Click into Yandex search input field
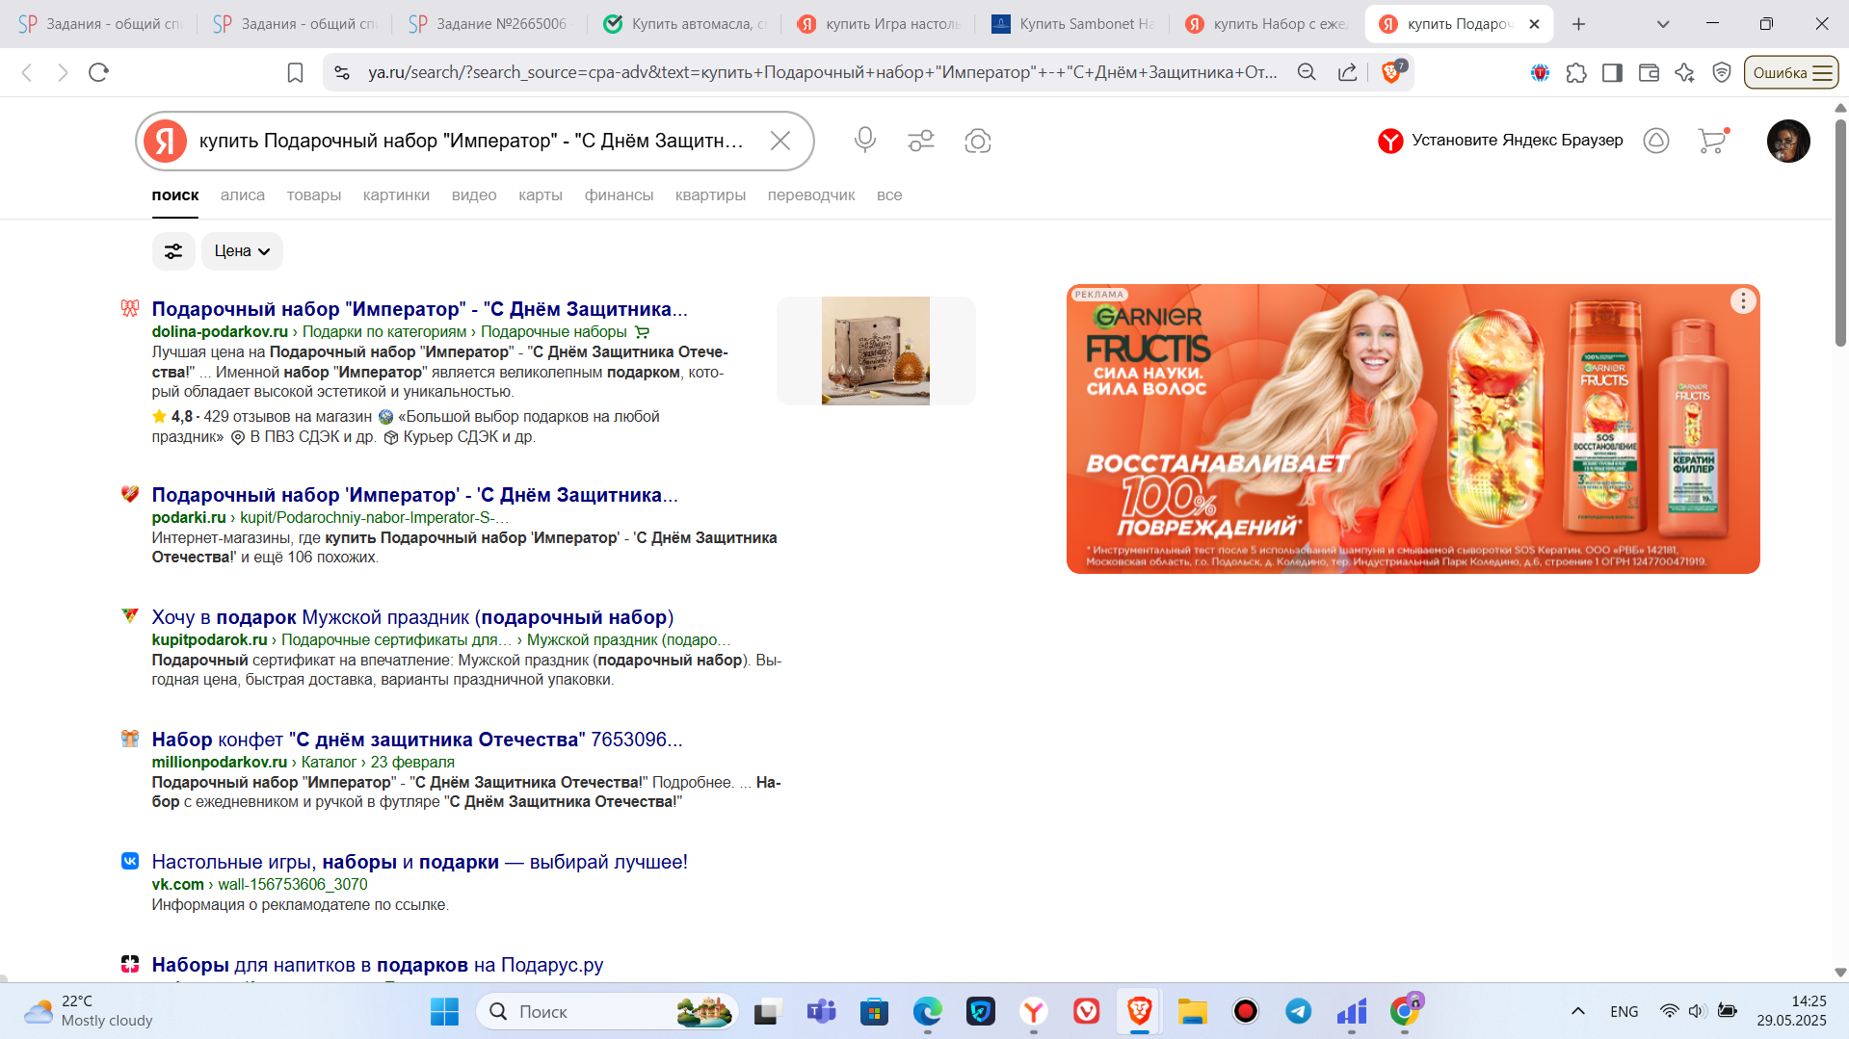1849x1039 pixels. click(472, 141)
